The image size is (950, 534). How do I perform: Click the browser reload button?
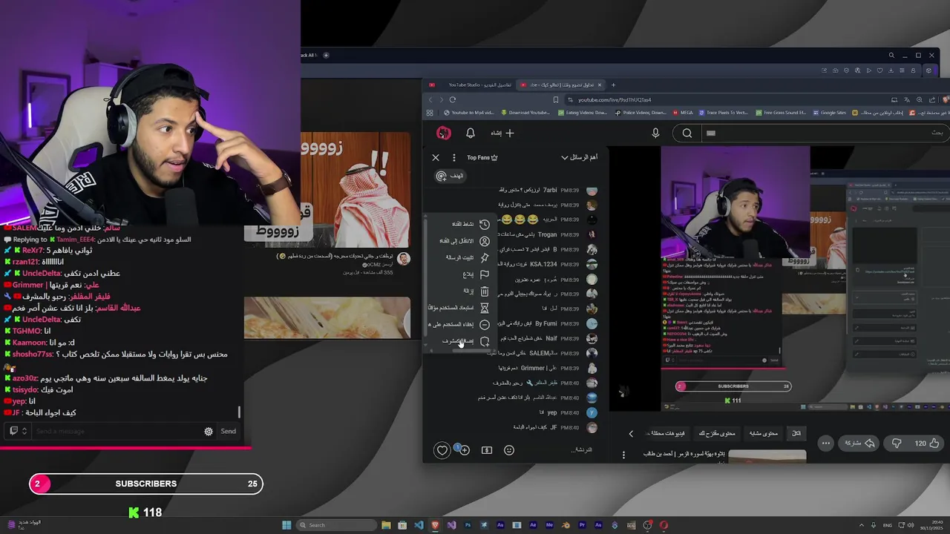(452, 99)
